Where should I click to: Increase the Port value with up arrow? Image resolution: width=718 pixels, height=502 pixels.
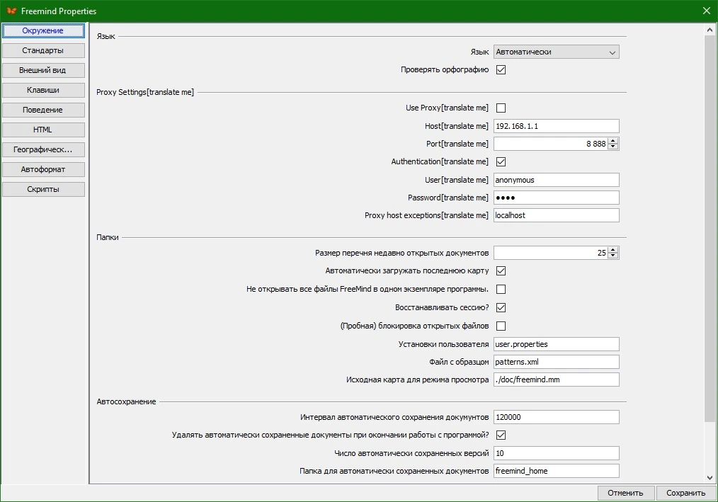tap(613, 141)
